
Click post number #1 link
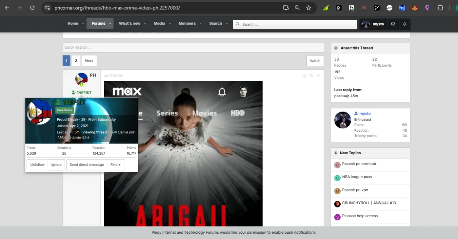click(x=319, y=76)
